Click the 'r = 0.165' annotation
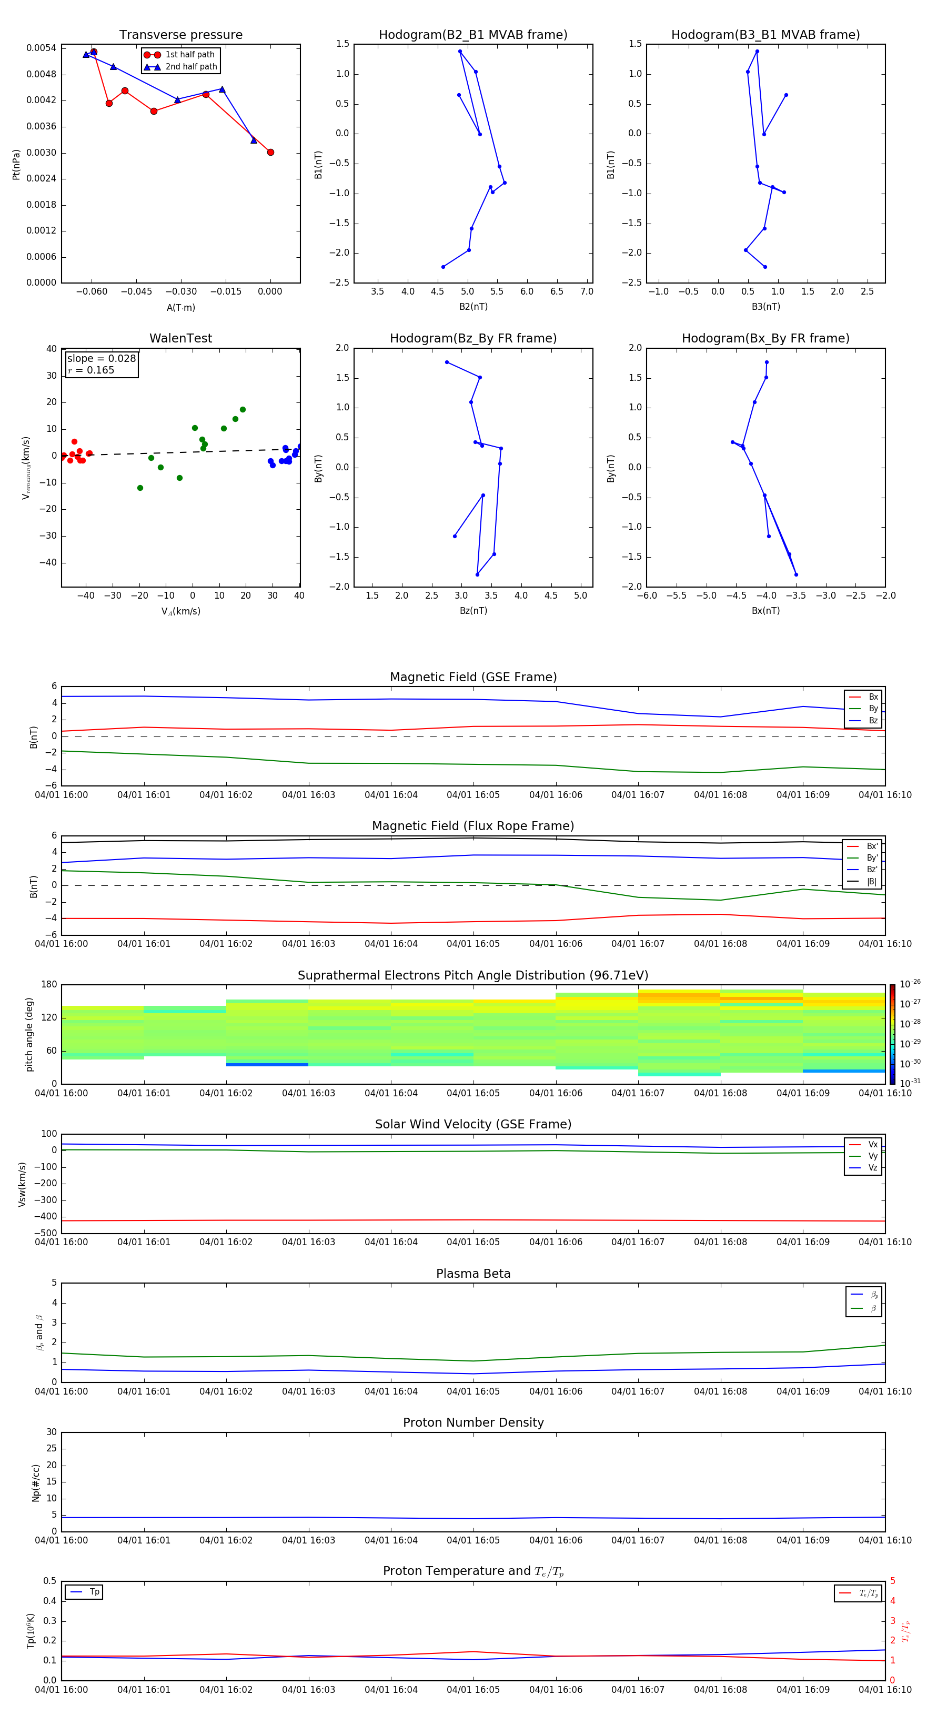 pos(91,370)
